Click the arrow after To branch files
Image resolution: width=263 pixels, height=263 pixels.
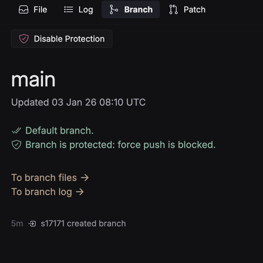click(x=85, y=178)
